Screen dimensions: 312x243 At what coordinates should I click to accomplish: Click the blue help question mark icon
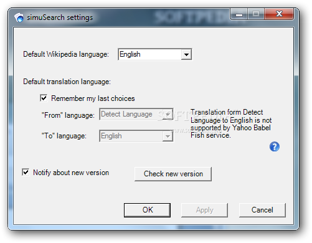click(274, 146)
